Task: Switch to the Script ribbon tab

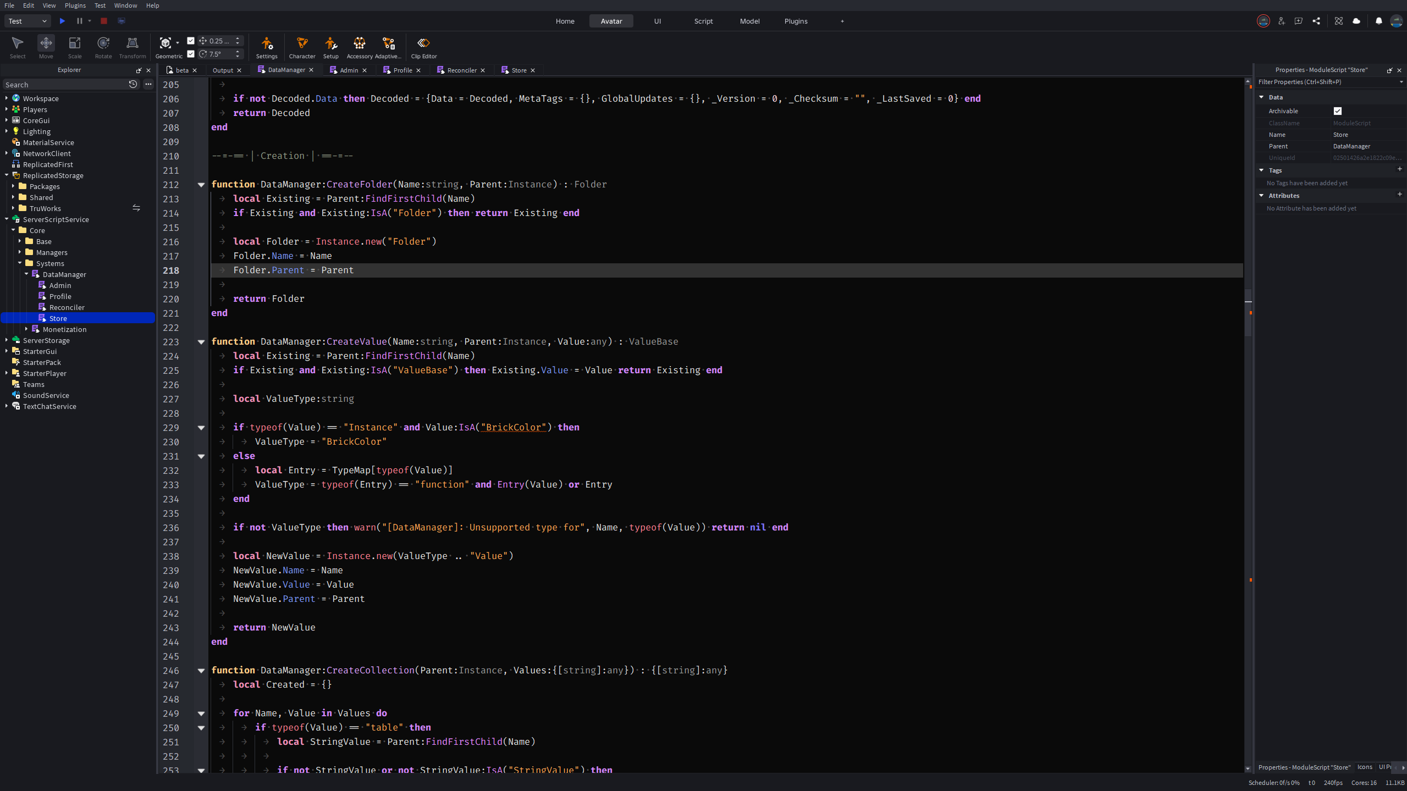Action: [703, 21]
